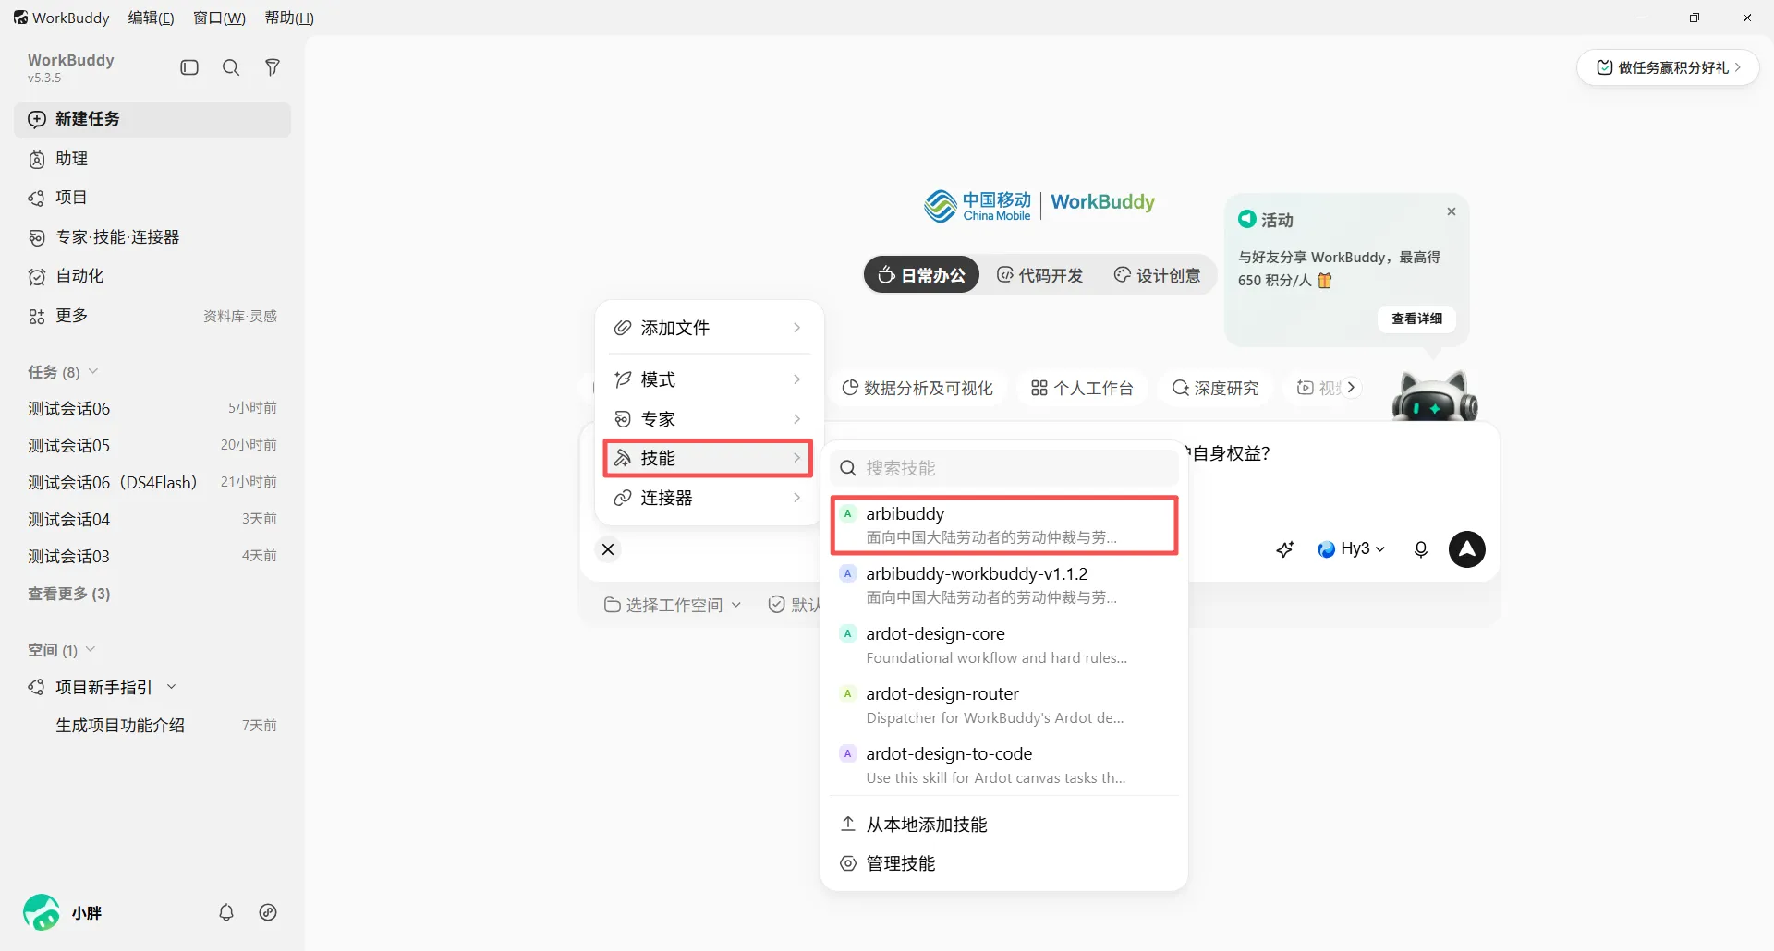Open task 测试会话06 (DS4Flash)
This screenshot has width=1774, height=951.
pyautogui.click(x=152, y=482)
